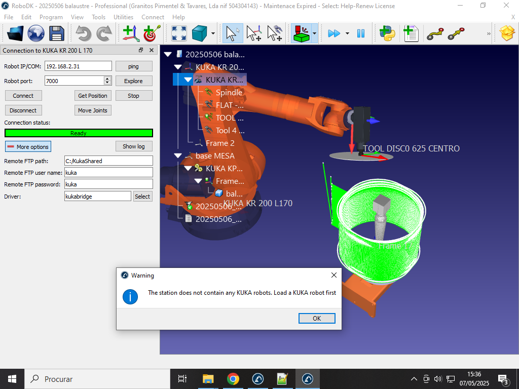Image resolution: width=519 pixels, height=389 pixels.
Task: Open the Connect menu
Action: (153, 17)
